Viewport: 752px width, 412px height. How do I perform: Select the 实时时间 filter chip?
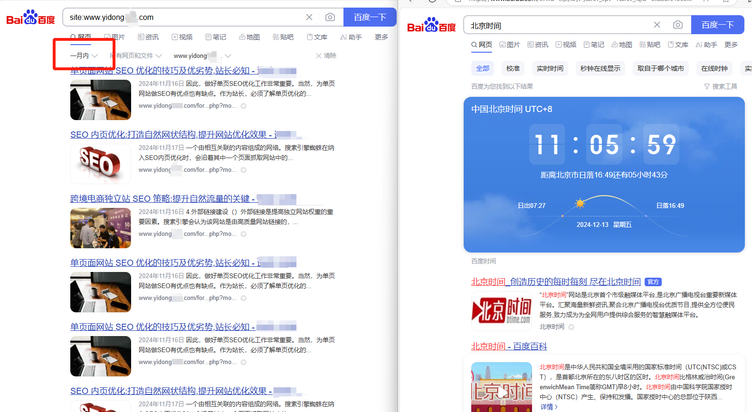tap(550, 68)
